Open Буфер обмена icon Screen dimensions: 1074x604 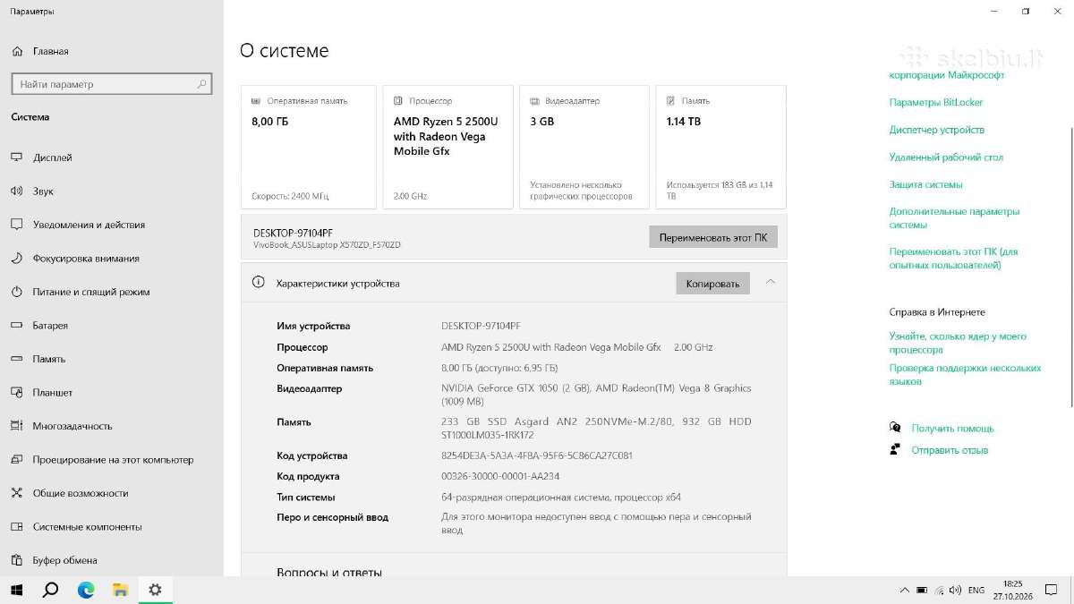pos(16,560)
